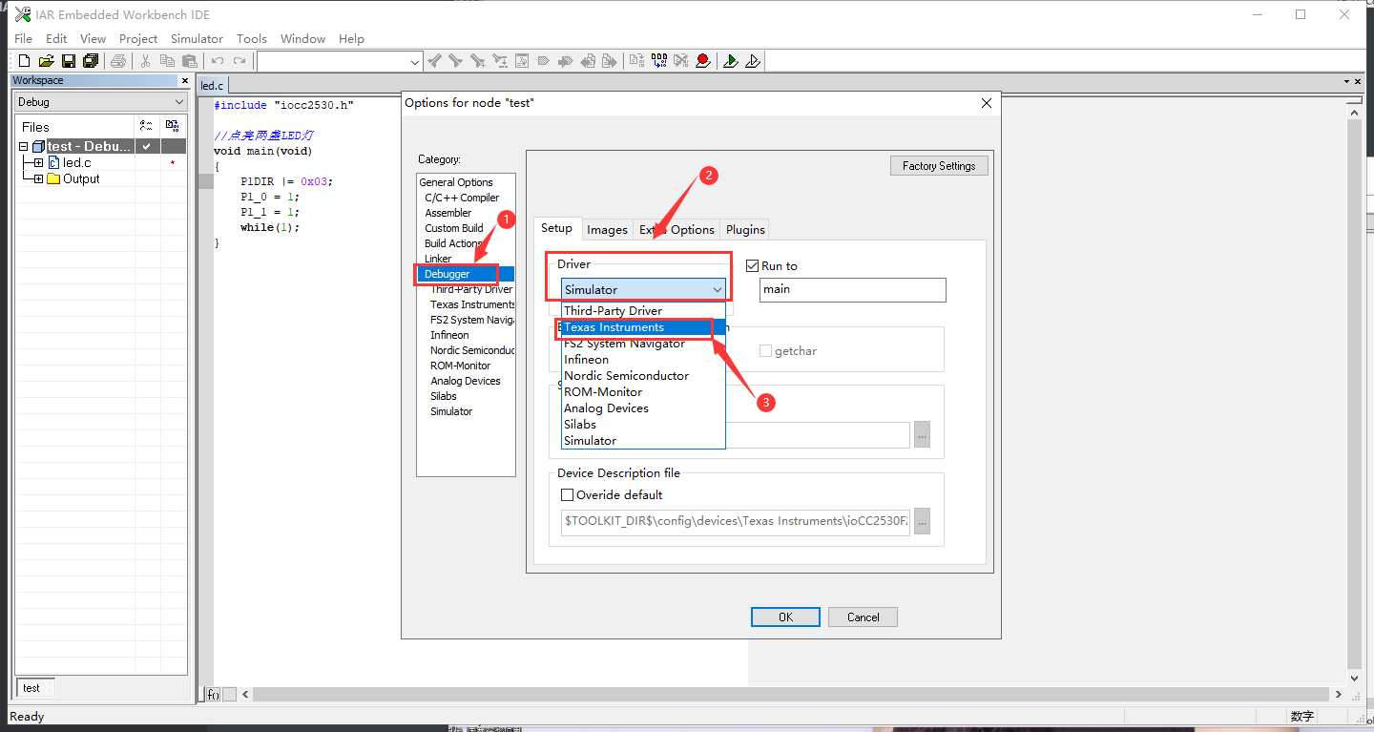Click the fo function button below the editor
Image resolution: width=1374 pixels, height=732 pixels.
click(x=214, y=695)
